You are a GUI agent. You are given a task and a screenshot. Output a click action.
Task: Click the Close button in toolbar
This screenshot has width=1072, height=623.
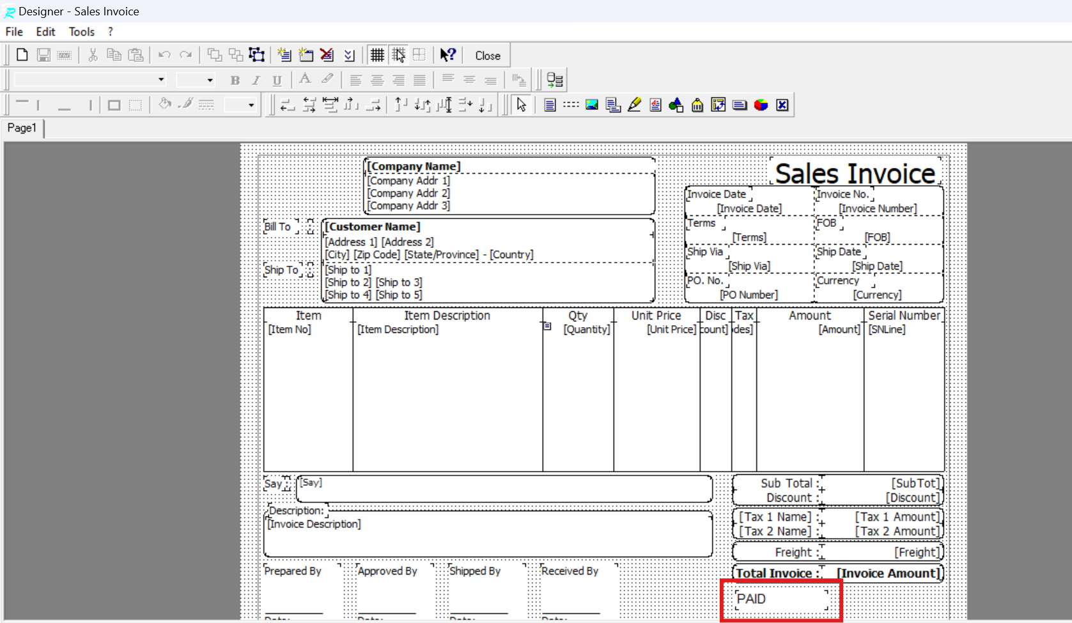[488, 56]
